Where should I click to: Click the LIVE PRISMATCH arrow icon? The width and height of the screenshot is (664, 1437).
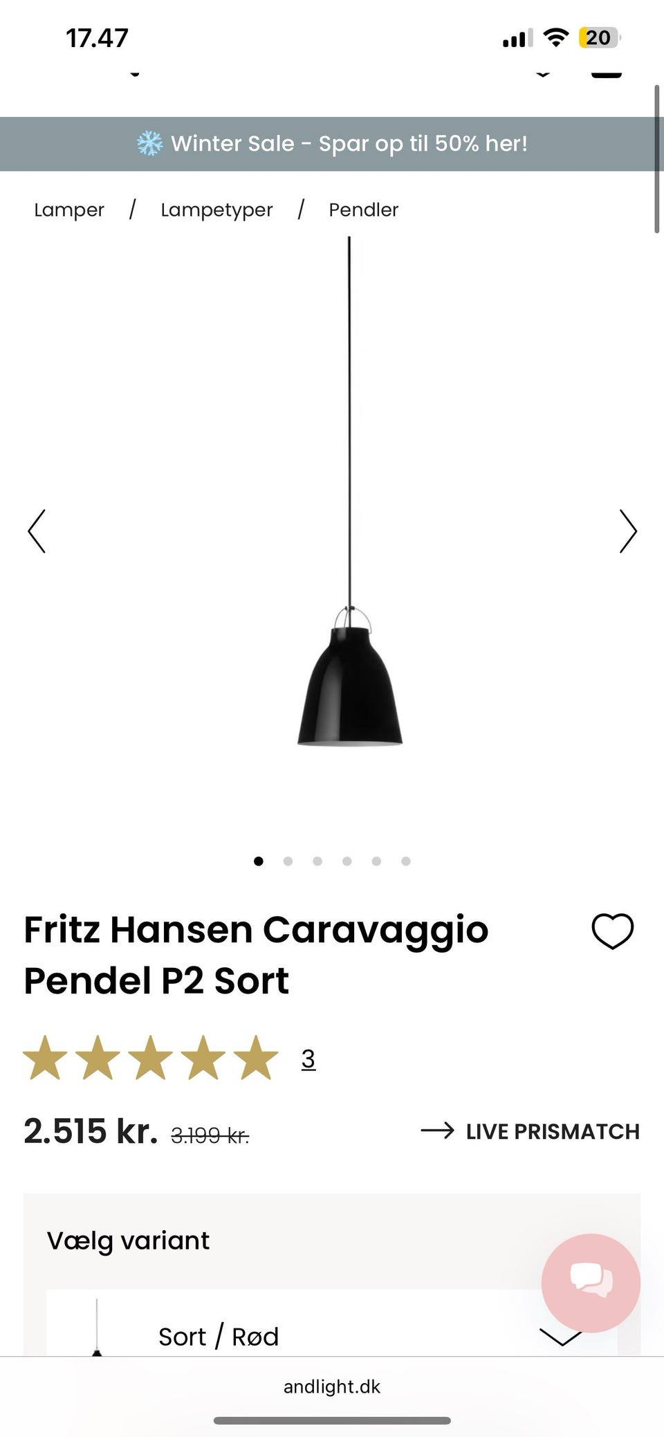coord(437,1131)
